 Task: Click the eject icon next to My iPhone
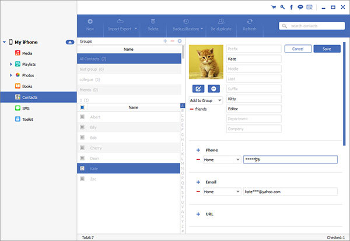click(70, 42)
